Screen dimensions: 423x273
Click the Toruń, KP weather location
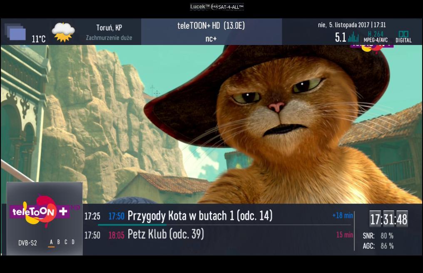point(109,28)
